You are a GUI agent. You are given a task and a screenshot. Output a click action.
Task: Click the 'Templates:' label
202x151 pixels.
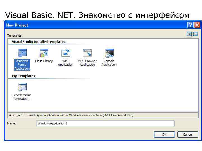pos(15,36)
